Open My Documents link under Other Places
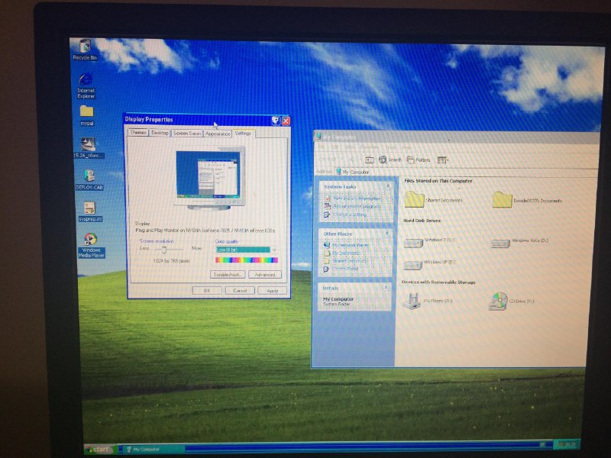Screen dimensions: 611x458 click(x=342, y=253)
